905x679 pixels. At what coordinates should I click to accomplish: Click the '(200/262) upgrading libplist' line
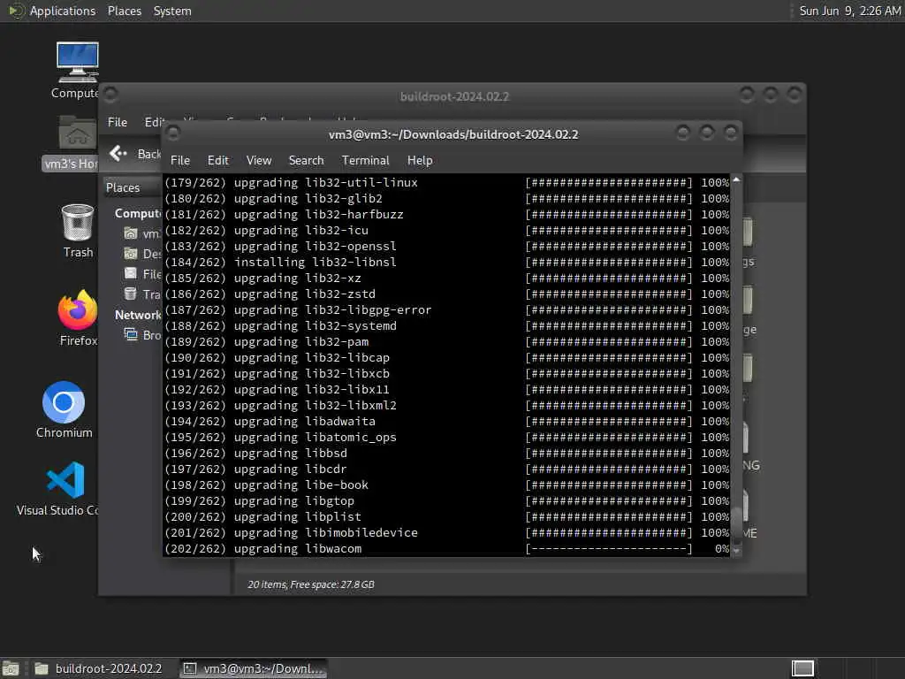(x=446, y=516)
